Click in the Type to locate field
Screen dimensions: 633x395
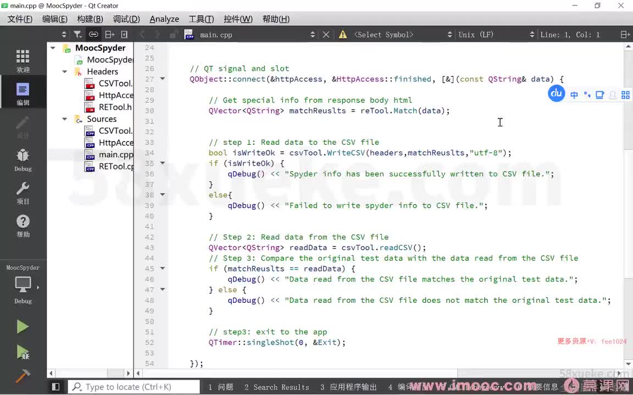134,387
